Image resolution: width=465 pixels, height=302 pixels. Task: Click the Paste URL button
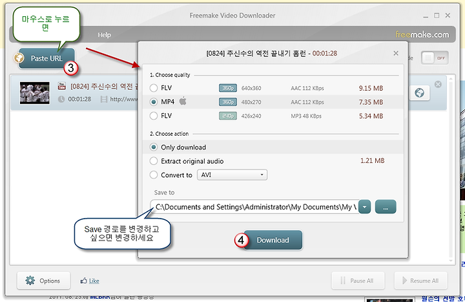(x=46, y=58)
